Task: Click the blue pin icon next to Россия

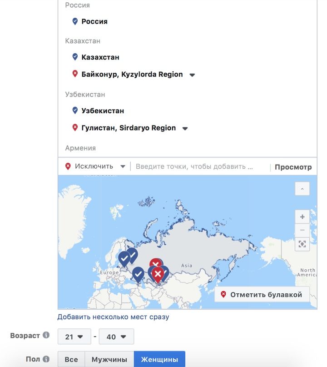Action: click(75, 21)
